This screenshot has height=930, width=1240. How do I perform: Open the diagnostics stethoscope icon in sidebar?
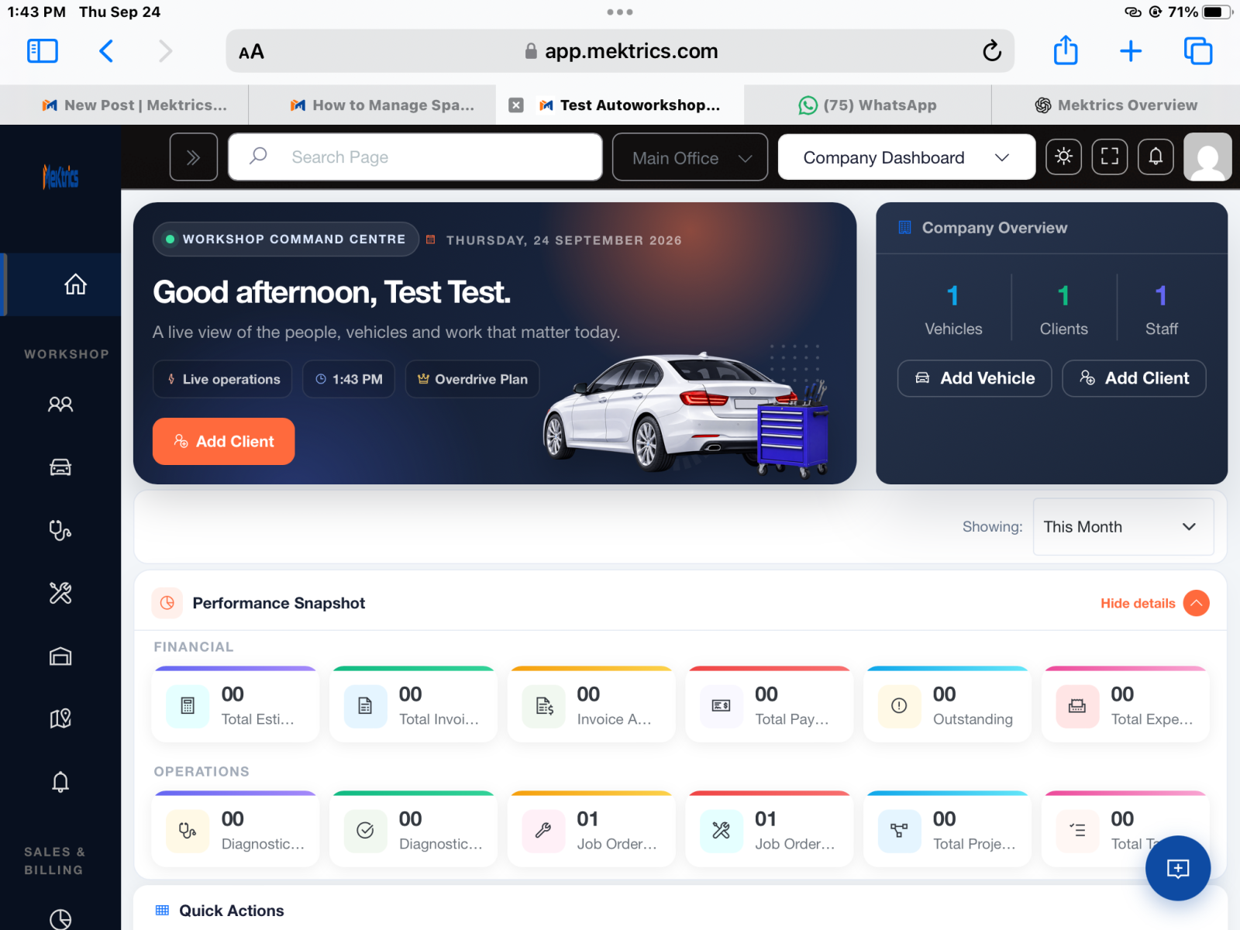[60, 530]
